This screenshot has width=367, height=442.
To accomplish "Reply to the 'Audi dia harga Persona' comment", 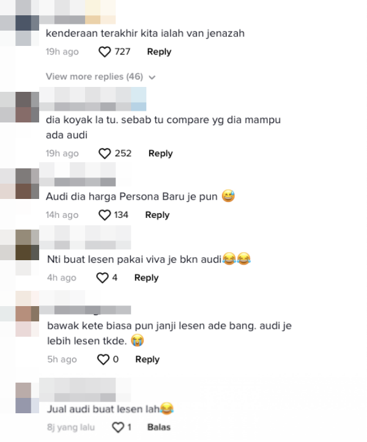I will (x=157, y=215).
